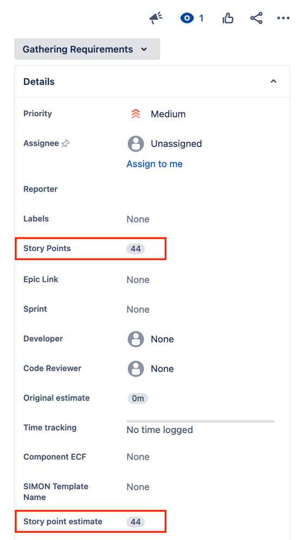Click the Assign to me link
Image resolution: width=305 pixels, height=540 pixels.
pyautogui.click(x=154, y=163)
